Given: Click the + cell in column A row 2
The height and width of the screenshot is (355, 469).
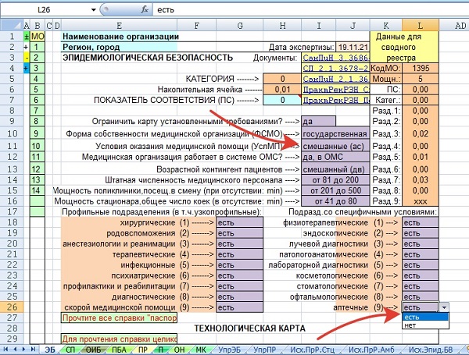Looking at the screenshot, I should (27, 47).
